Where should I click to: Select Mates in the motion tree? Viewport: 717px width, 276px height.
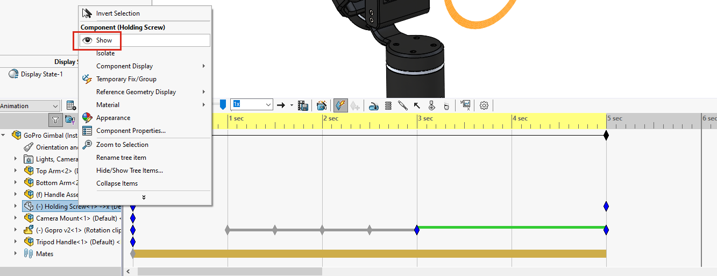(x=44, y=254)
